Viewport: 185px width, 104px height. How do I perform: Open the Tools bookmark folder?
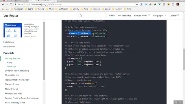(x=84, y=9)
